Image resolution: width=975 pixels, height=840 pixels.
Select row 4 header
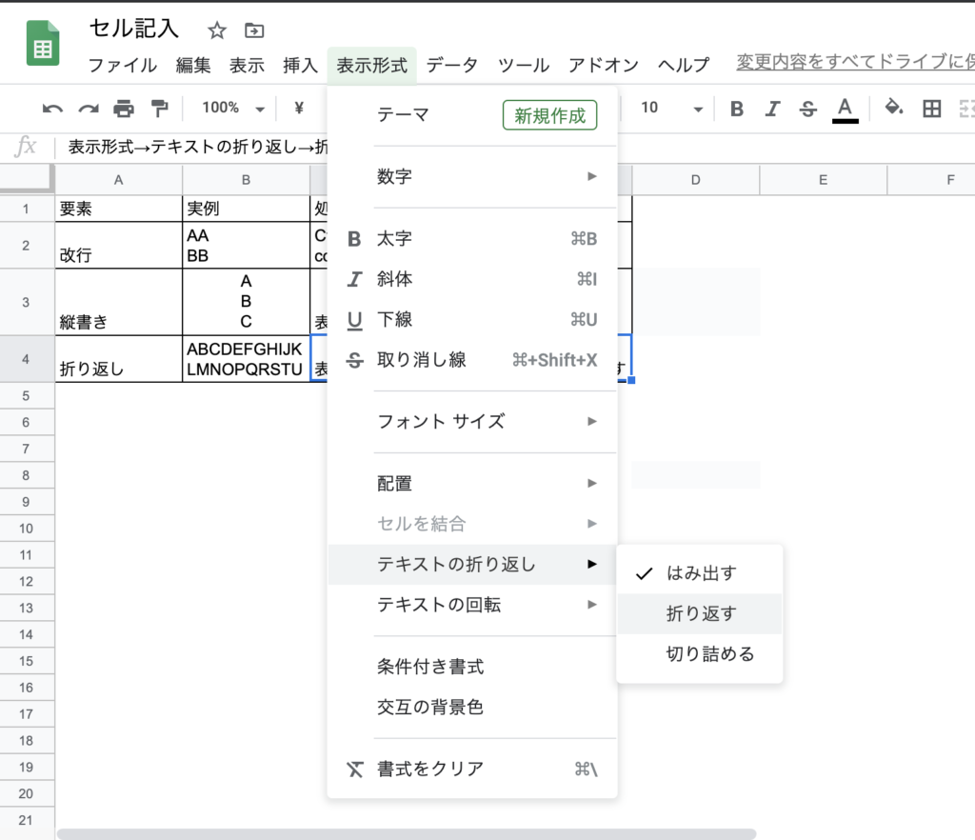26,359
